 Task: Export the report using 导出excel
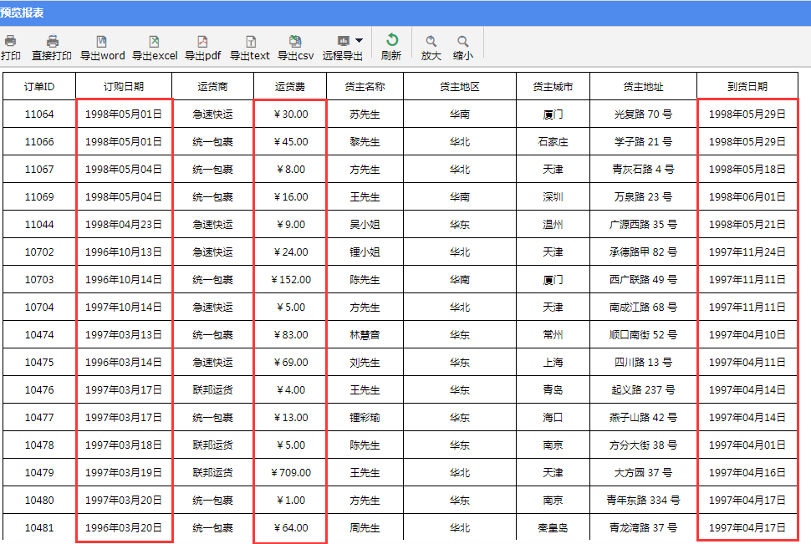[x=154, y=41]
